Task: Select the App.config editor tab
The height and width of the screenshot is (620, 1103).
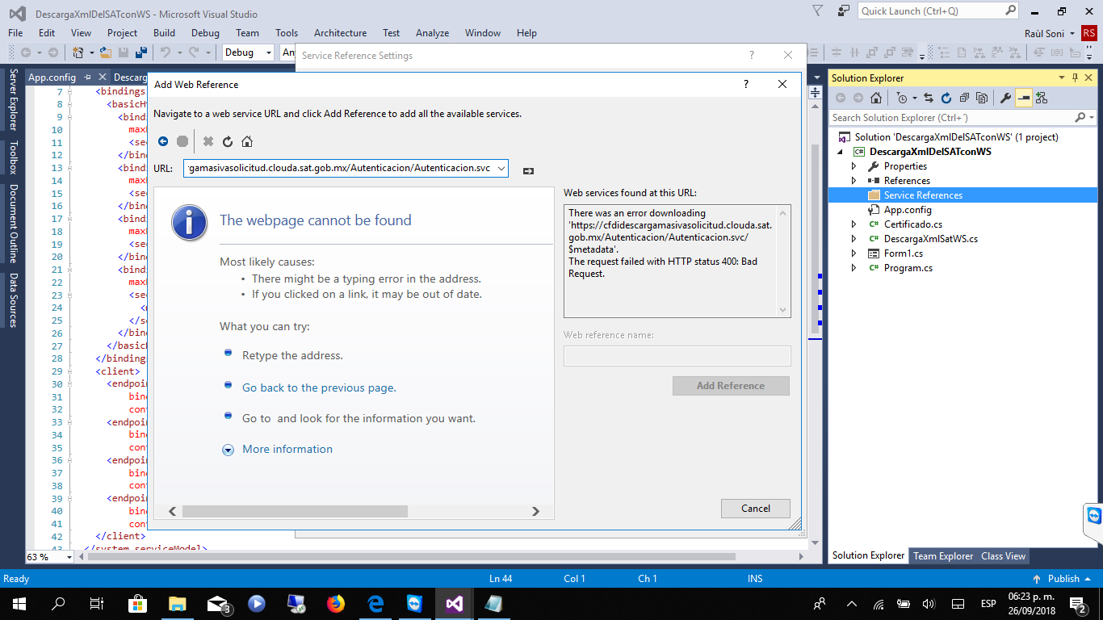Action: click(52, 77)
